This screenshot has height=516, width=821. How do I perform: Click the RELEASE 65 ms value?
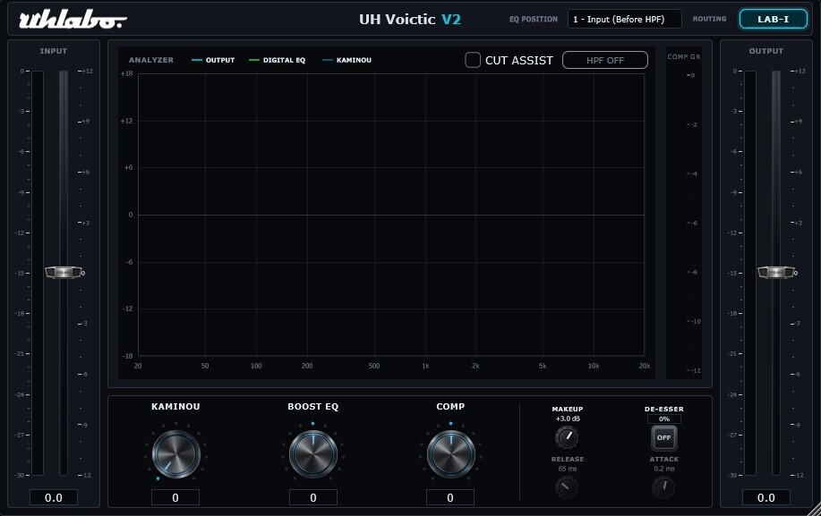[x=567, y=469]
